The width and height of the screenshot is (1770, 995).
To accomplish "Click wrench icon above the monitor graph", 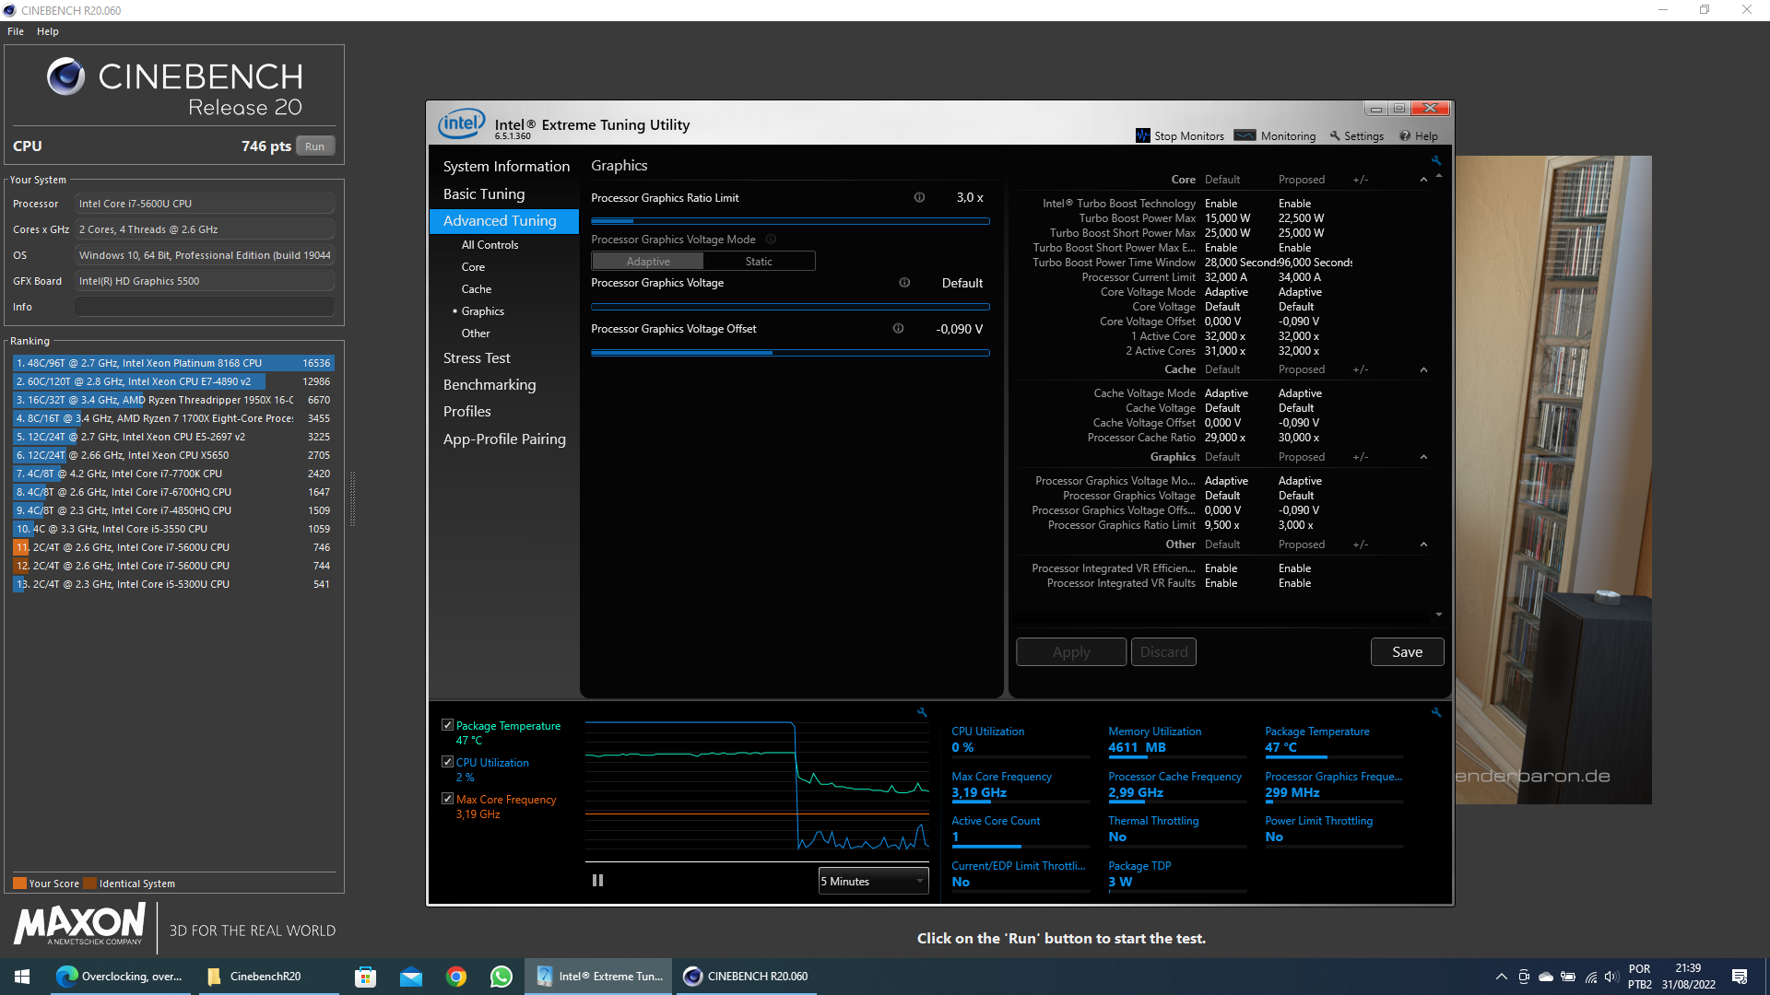I will [922, 712].
